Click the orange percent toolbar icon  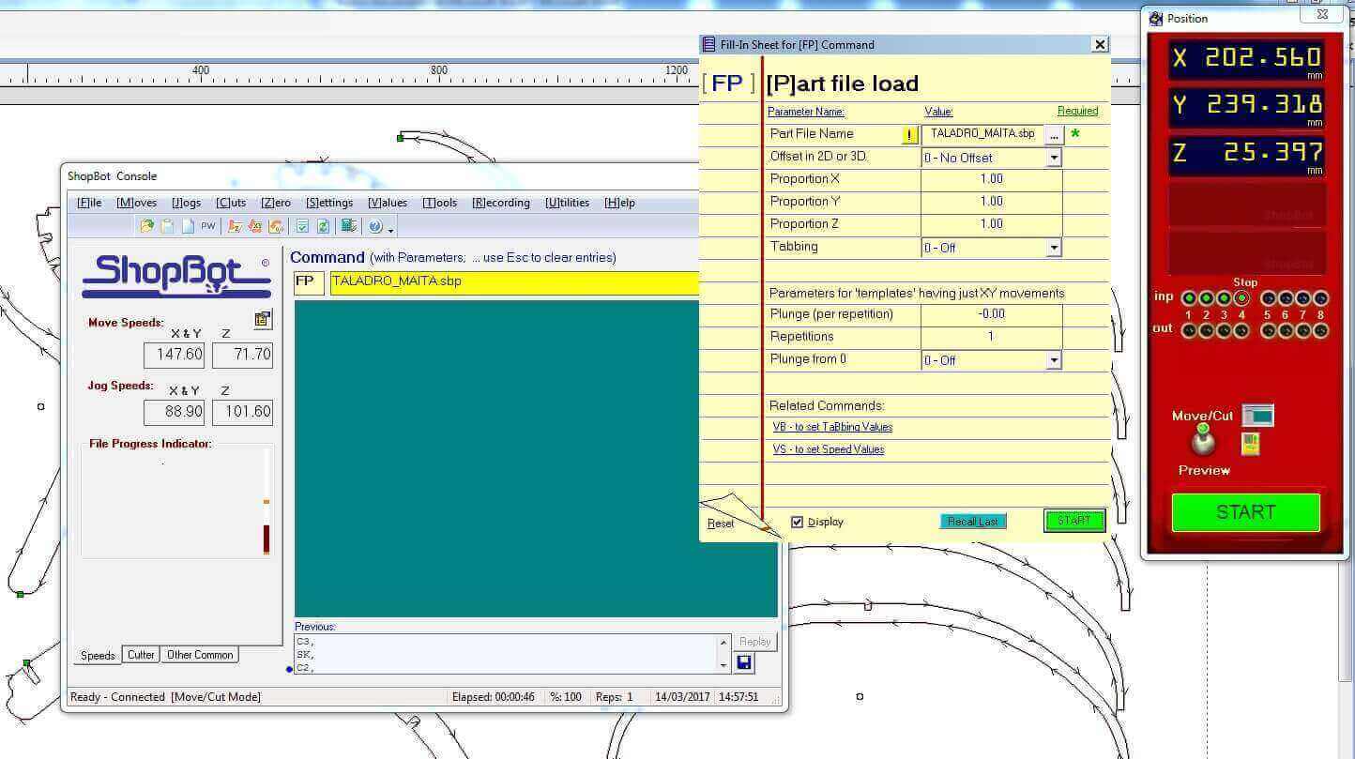point(276,225)
